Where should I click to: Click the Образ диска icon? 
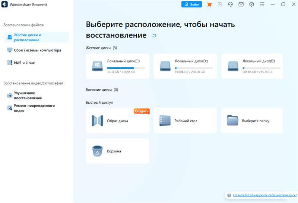click(x=97, y=121)
